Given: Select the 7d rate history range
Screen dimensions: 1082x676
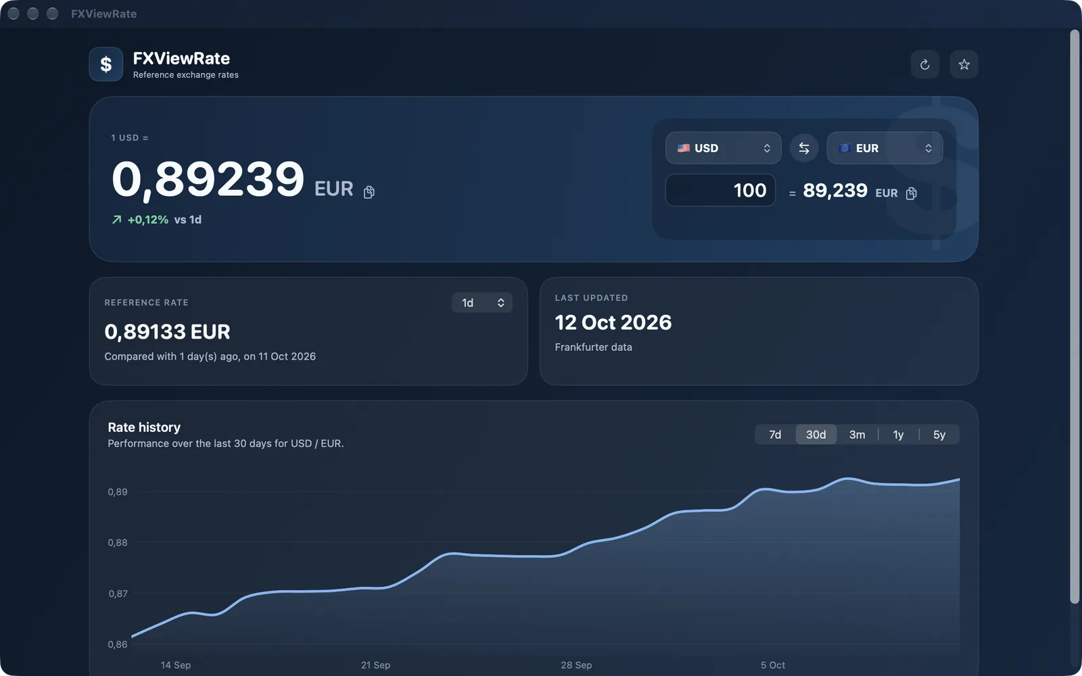Looking at the screenshot, I should tap(775, 435).
